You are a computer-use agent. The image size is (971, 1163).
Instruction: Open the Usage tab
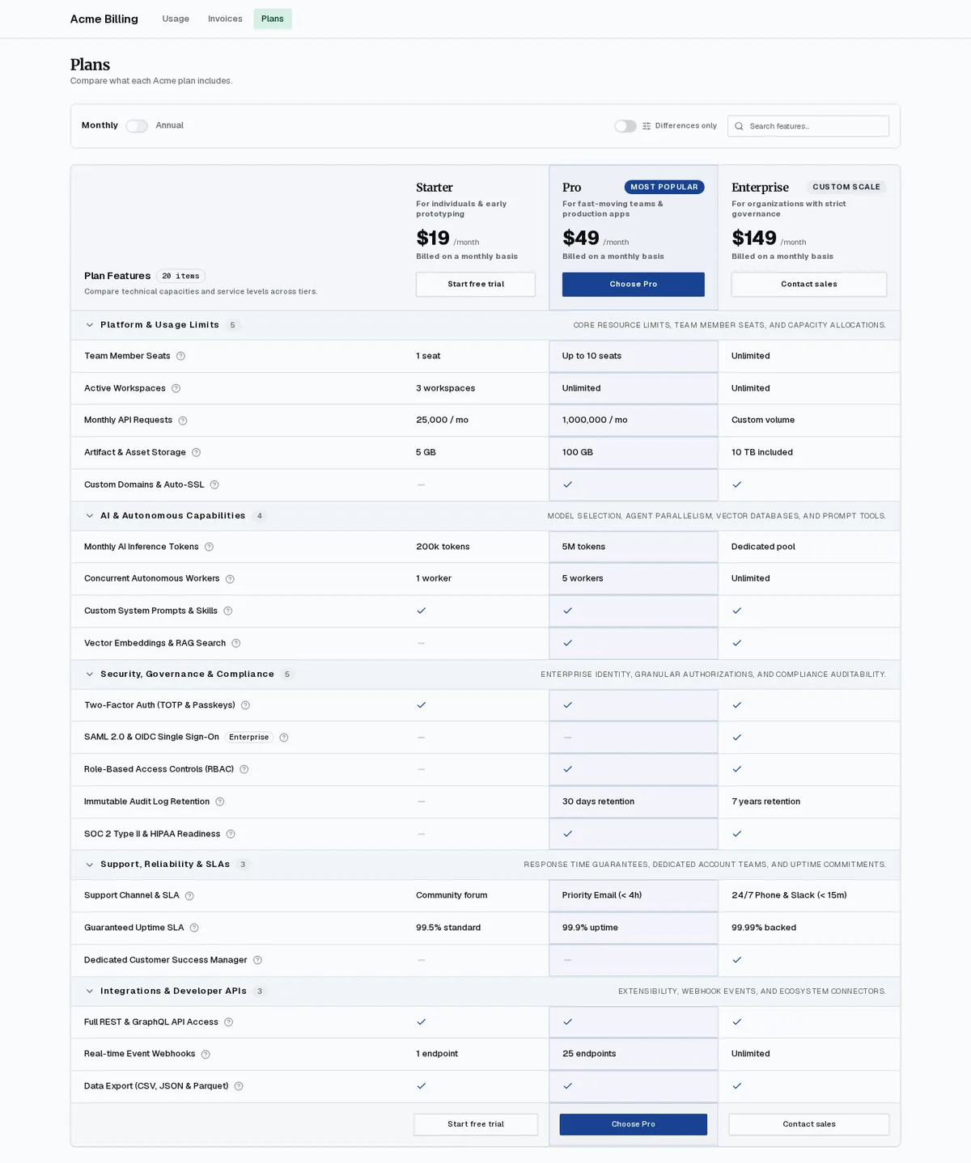coord(176,19)
